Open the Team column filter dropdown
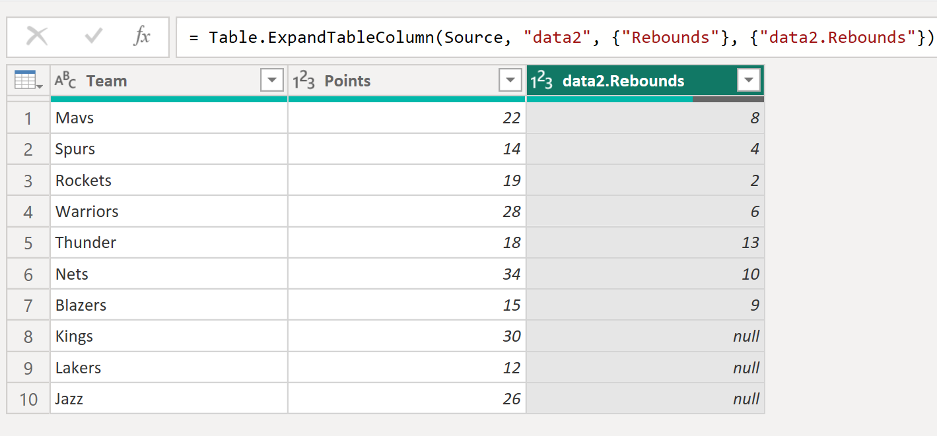The width and height of the screenshot is (937, 436). [271, 81]
